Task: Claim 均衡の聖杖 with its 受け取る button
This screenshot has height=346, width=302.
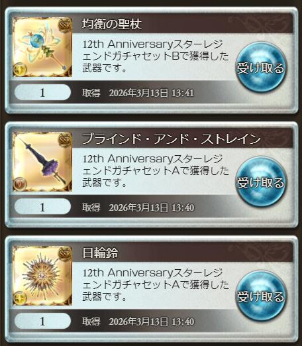Action: [x=260, y=68]
